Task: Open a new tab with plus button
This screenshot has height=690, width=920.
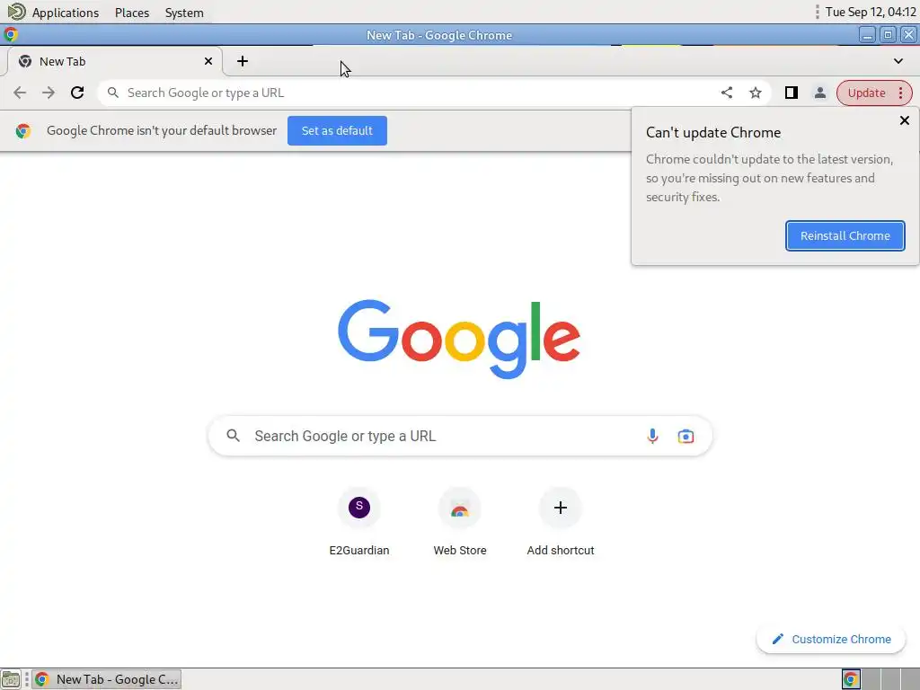Action: 243,61
